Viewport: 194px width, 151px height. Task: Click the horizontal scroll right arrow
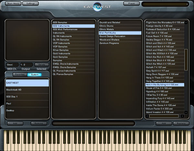pos(182,116)
